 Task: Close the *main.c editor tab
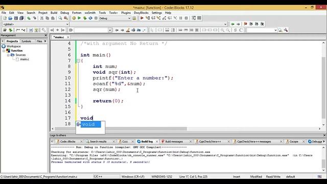tap(68, 37)
